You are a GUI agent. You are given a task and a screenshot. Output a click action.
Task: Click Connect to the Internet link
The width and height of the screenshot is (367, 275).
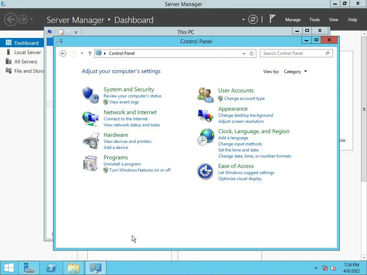coord(126,119)
